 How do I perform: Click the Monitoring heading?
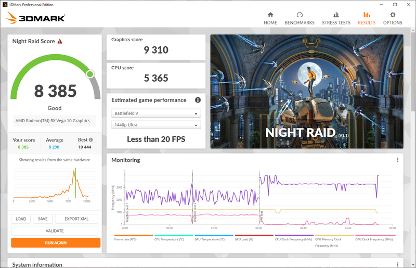click(126, 160)
